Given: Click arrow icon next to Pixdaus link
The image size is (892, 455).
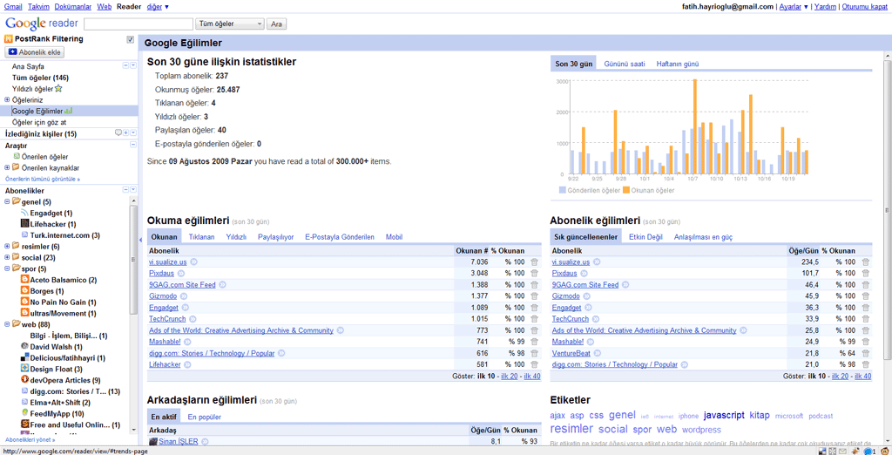Looking at the screenshot, I should click(x=181, y=274).
